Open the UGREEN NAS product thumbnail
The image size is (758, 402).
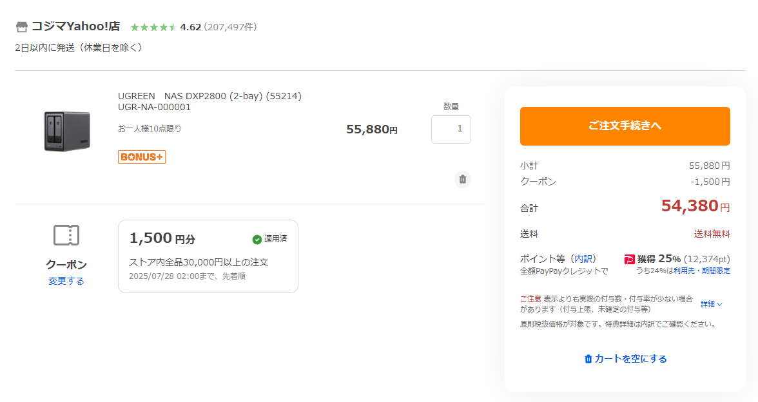(67, 131)
